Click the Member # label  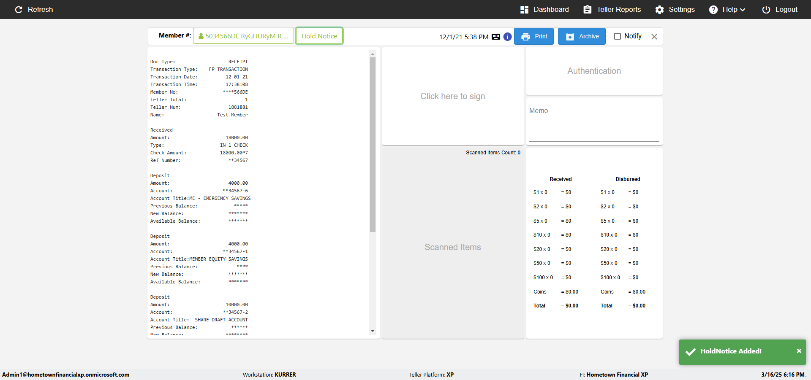[175, 35]
